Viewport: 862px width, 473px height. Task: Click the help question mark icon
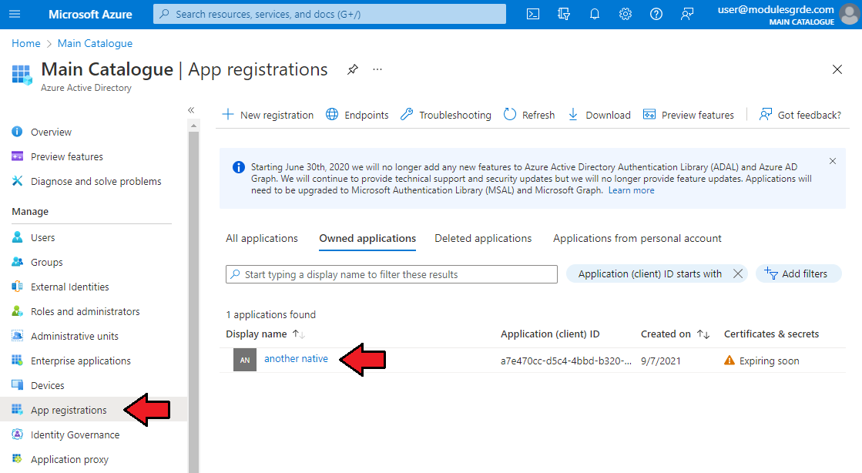tap(656, 14)
